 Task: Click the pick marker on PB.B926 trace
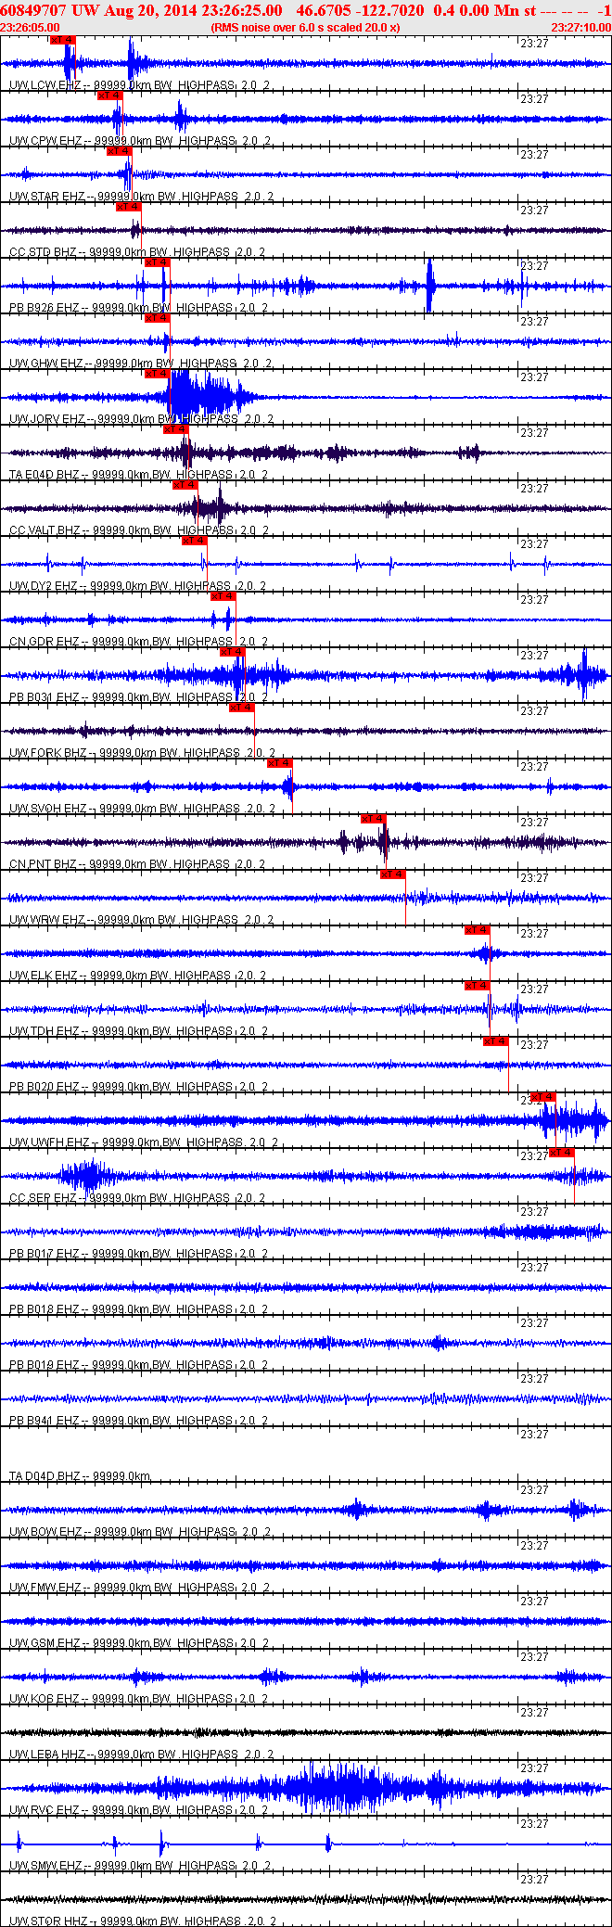tap(157, 262)
